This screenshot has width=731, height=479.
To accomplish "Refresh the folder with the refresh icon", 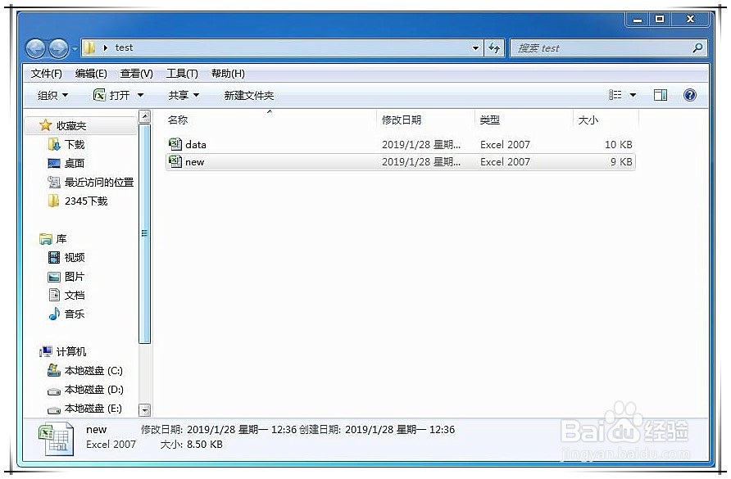I will click(x=495, y=48).
